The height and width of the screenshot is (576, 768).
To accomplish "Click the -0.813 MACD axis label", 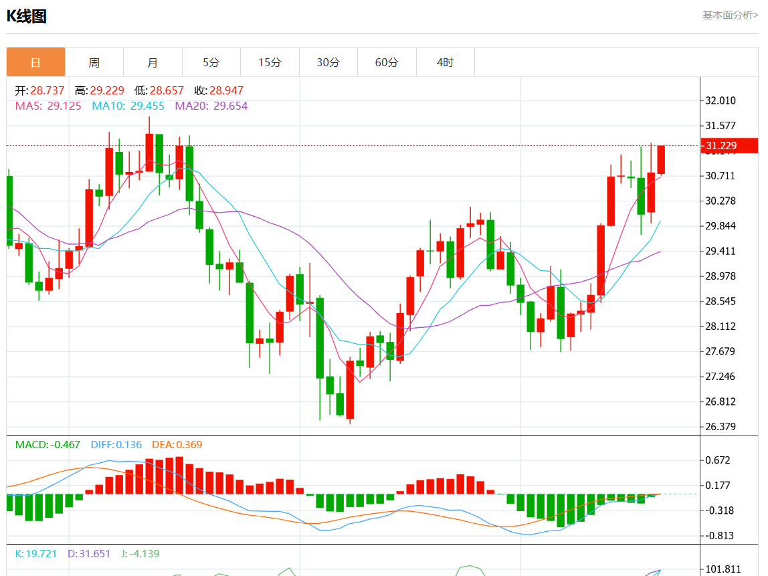I will point(719,536).
